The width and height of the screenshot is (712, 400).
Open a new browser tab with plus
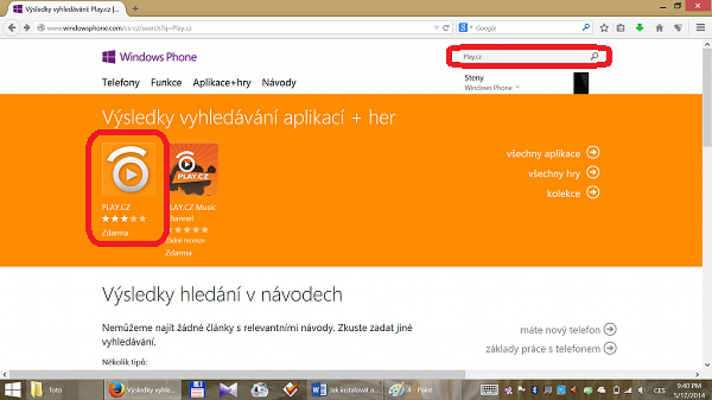point(135,8)
